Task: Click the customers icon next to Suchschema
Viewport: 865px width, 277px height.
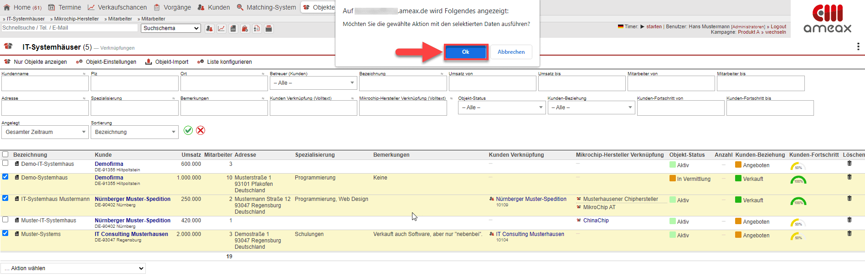Action: coord(209,29)
